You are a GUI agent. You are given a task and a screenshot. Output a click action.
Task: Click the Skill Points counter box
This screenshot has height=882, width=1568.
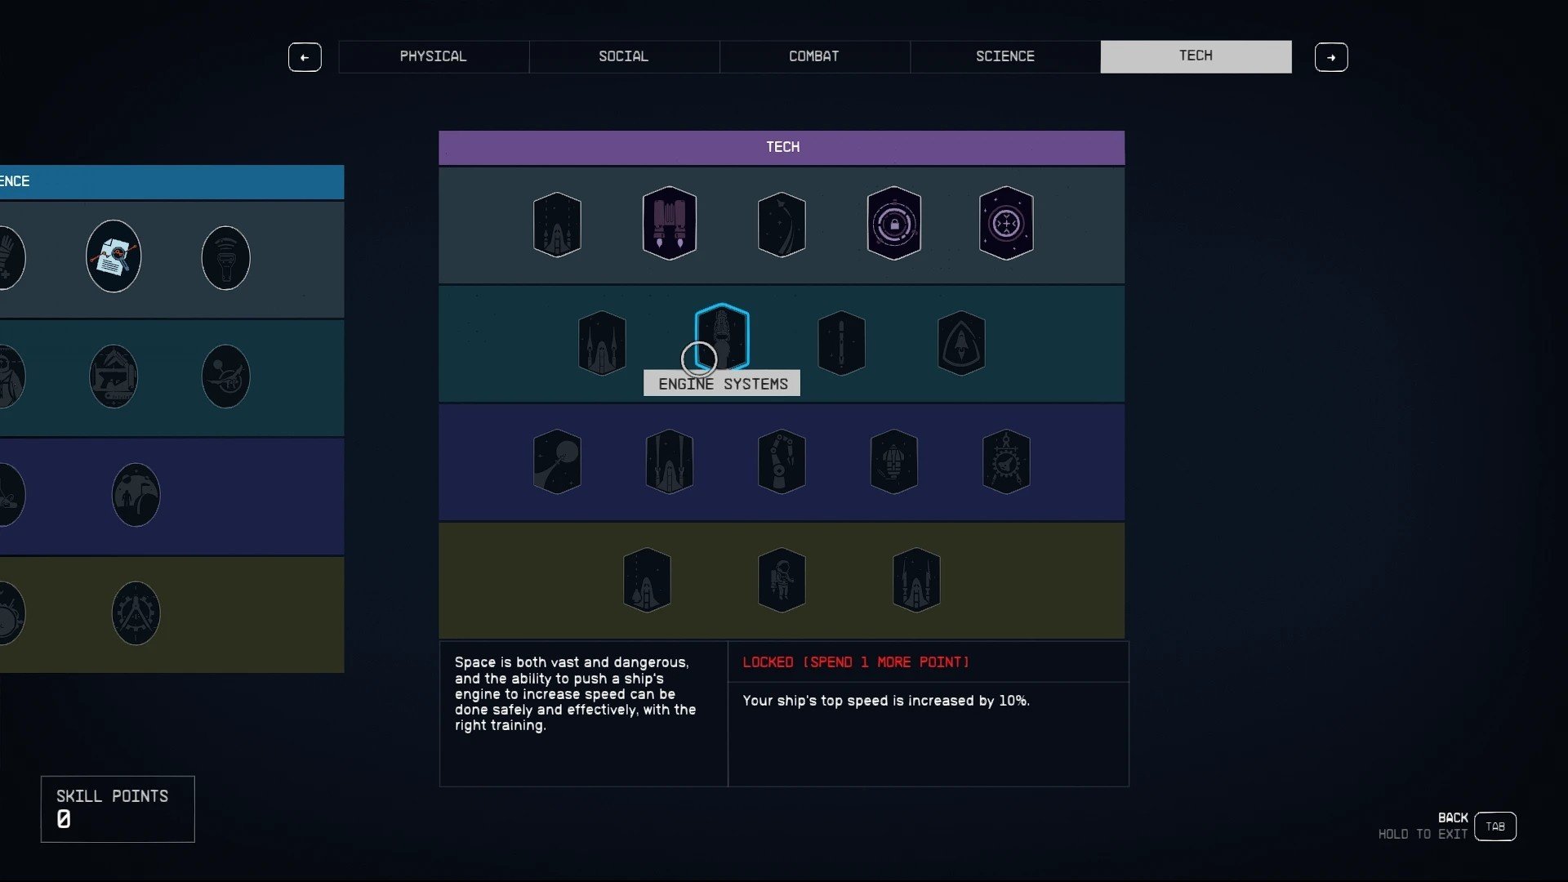118,808
